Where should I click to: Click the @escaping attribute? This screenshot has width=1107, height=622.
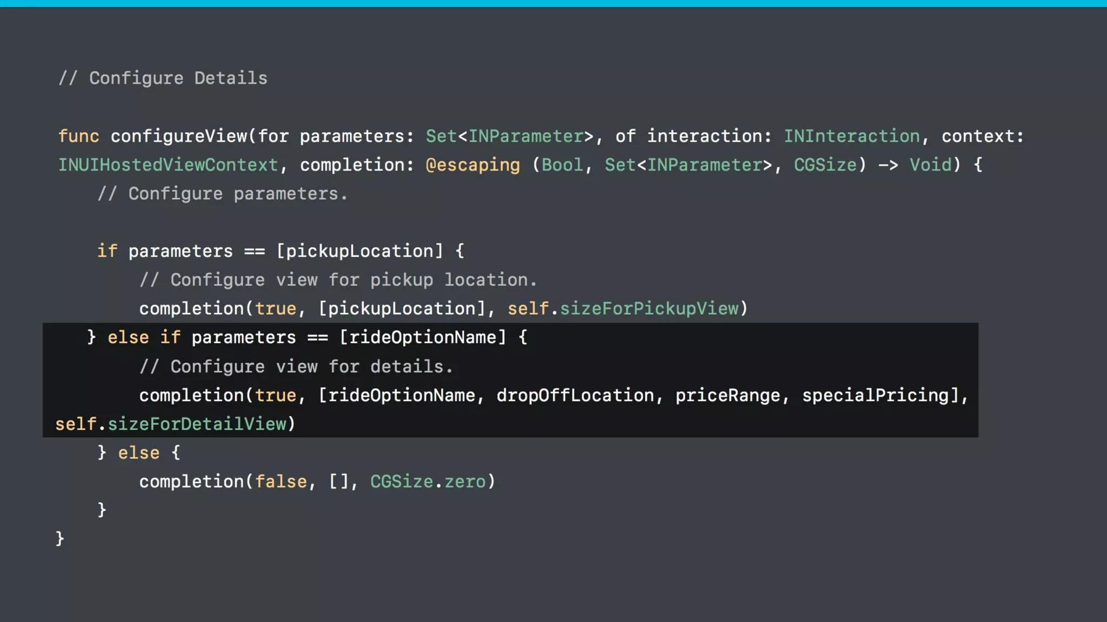coord(472,165)
